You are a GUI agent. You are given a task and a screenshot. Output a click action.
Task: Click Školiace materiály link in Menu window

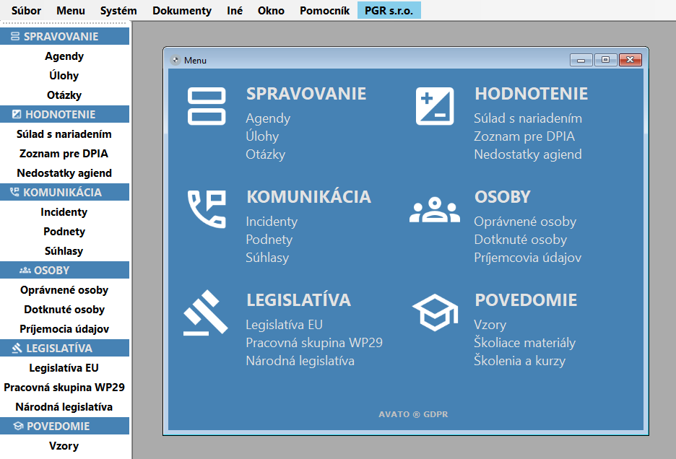coord(524,343)
